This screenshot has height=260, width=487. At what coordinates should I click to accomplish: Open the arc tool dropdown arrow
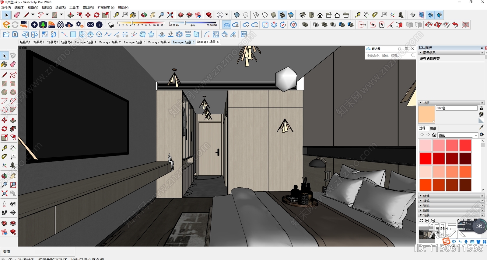click(x=47, y=15)
